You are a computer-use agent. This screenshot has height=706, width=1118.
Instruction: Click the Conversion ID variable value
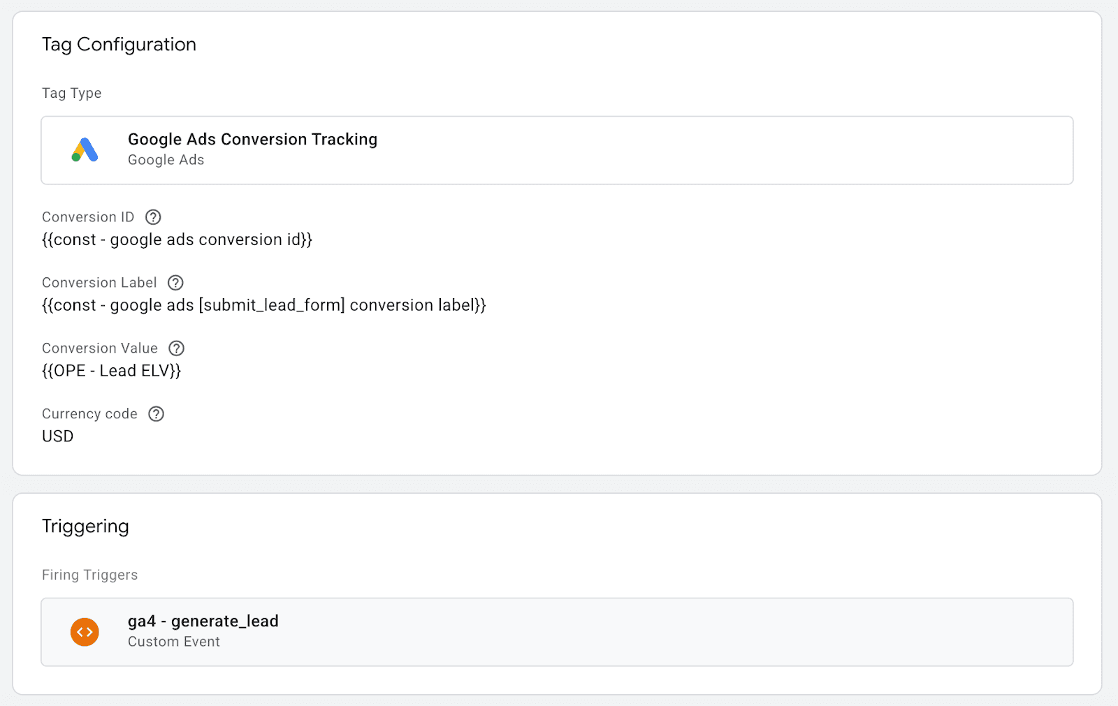(177, 240)
